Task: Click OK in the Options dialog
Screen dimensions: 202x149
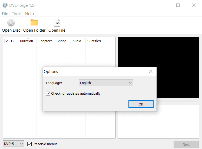Action: [141, 104]
